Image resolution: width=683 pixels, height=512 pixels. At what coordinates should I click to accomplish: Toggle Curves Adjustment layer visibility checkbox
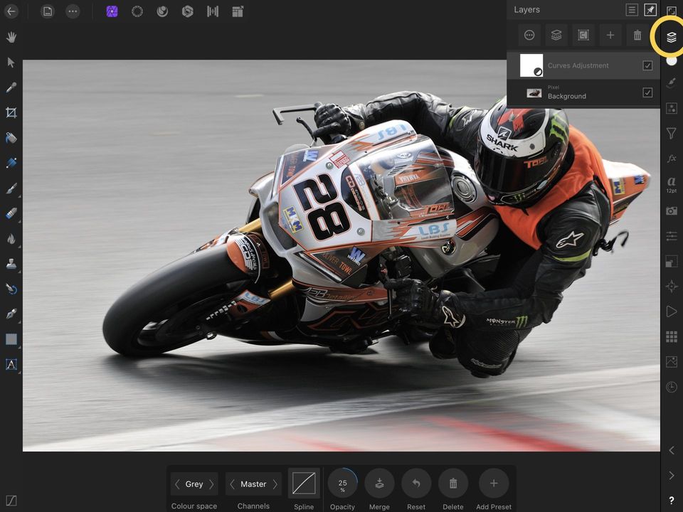pos(647,65)
